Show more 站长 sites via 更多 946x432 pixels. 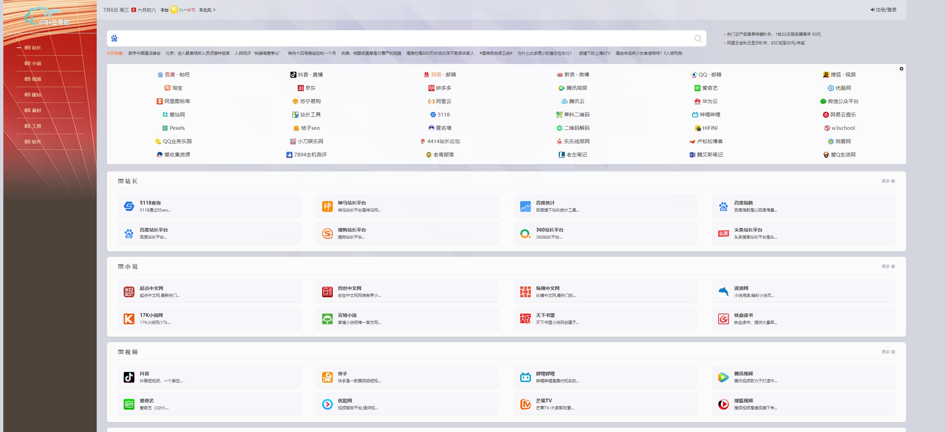888,181
